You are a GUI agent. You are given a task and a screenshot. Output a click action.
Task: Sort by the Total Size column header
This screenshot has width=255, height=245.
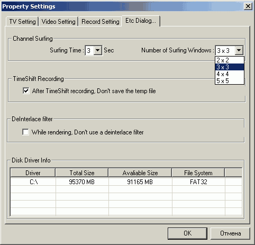coord(82,173)
